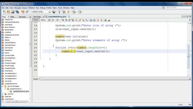
Task: Click the Clean and Build Project icon
Action: click(64, 12)
